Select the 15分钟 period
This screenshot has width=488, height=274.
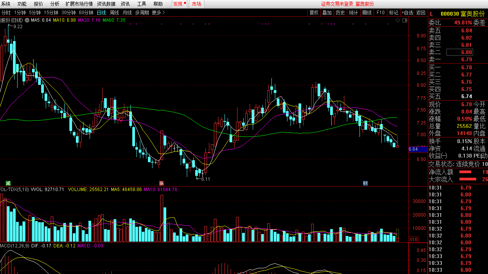51,13
